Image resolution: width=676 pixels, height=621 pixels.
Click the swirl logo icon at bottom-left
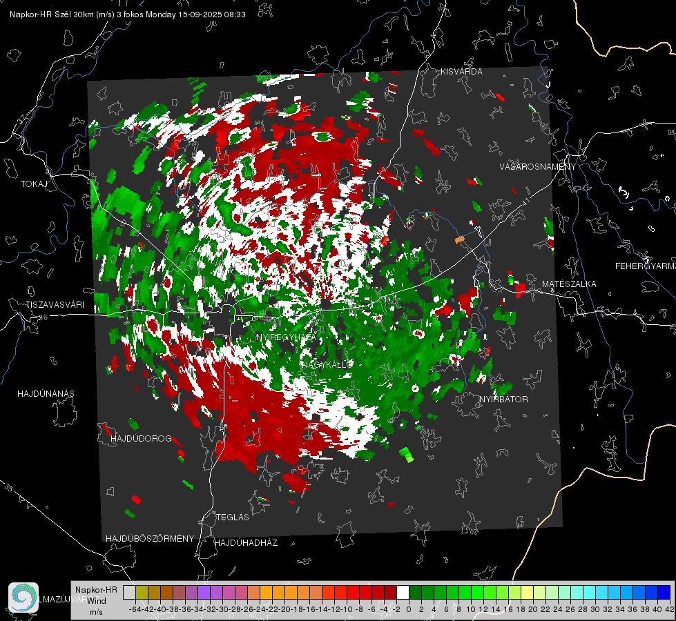click(x=23, y=598)
